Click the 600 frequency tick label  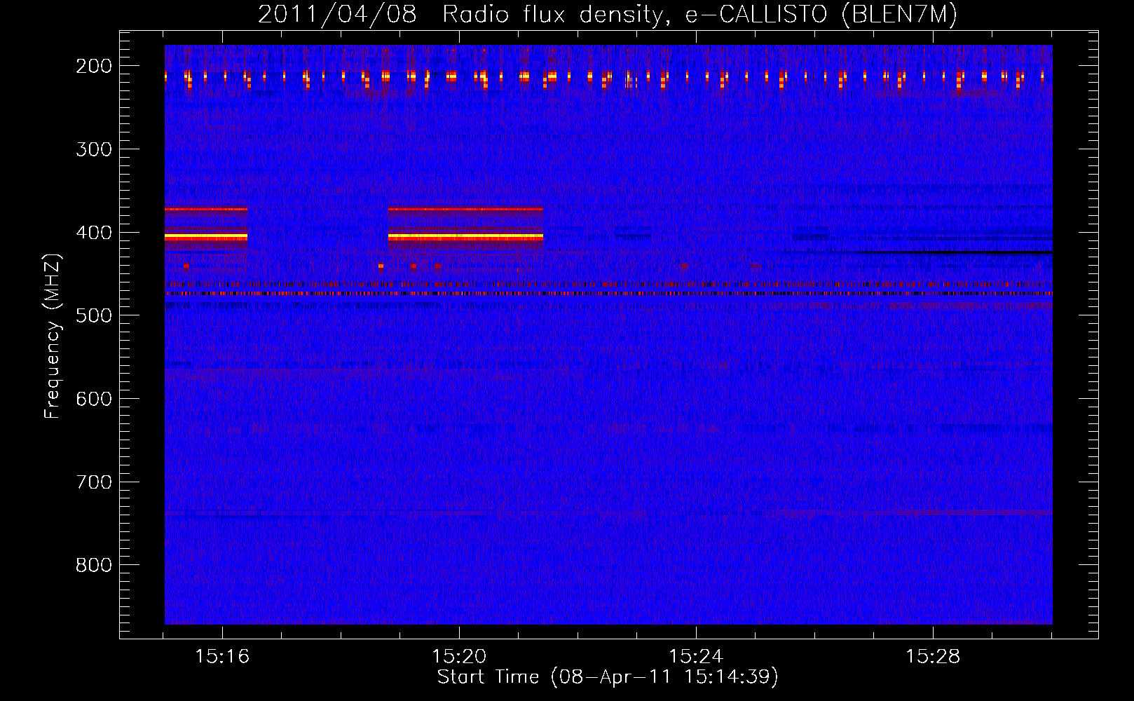[94, 399]
